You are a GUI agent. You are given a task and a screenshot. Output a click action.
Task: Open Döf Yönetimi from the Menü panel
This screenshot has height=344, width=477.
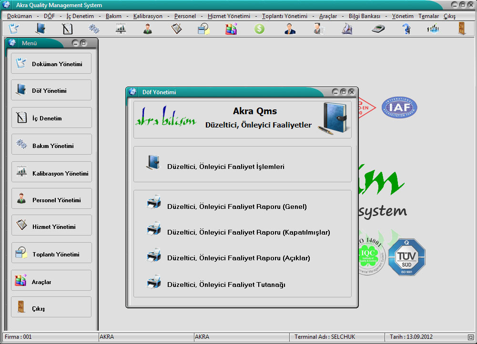[x=51, y=90]
